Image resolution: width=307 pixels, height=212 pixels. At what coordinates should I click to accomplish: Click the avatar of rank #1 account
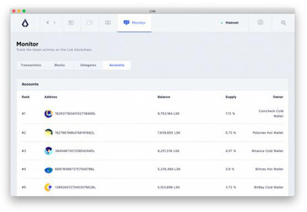coord(48,113)
